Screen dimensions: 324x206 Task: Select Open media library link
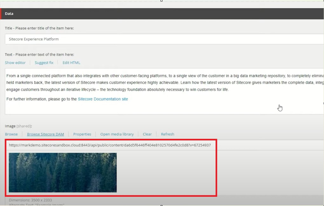pos(117,134)
